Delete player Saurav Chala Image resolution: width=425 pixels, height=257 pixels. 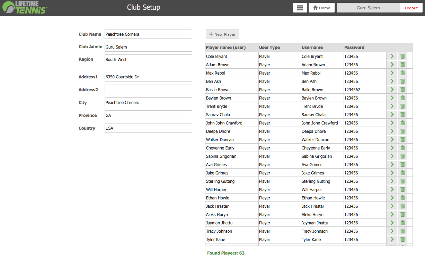coord(402,114)
